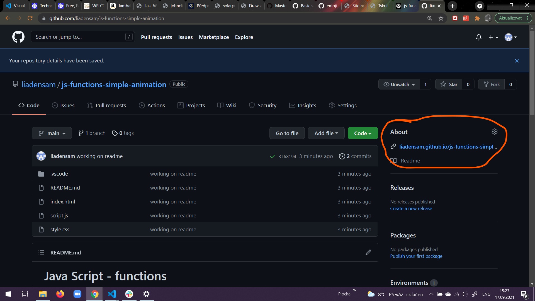Bookmark the page with the address bar star
The image size is (535, 301).
(441, 18)
